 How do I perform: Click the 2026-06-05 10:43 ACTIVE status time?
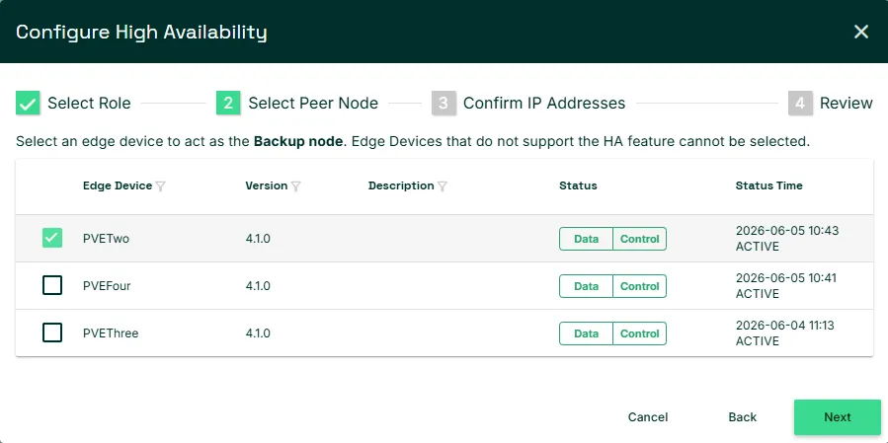click(787, 238)
